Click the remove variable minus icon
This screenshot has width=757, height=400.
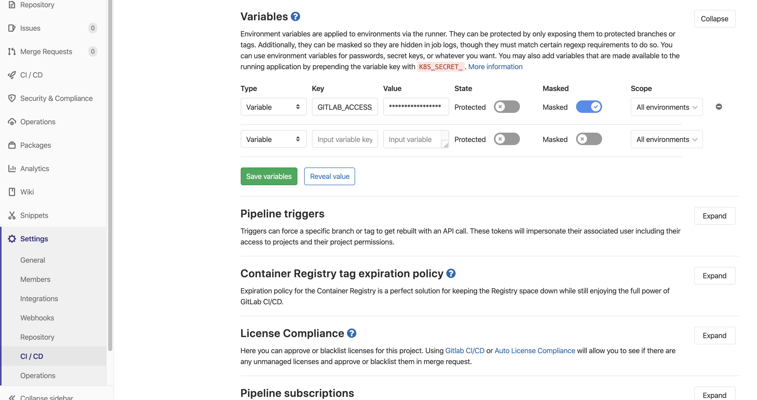pyautogui.click(x=719, y=107)
